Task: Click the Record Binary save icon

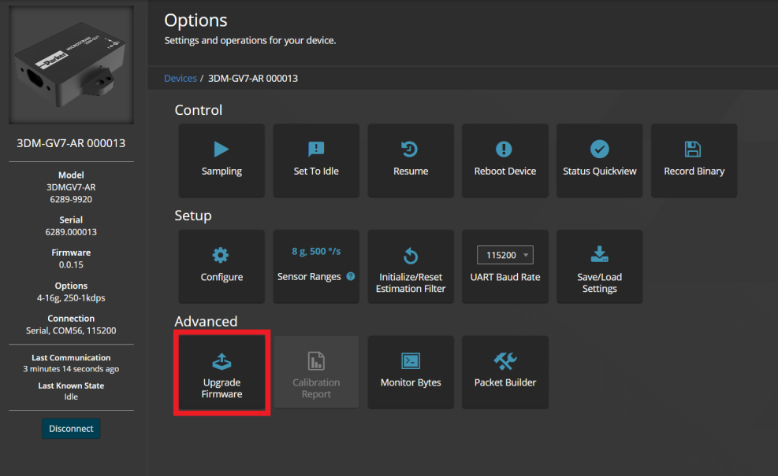Action: tap(694, 149)
